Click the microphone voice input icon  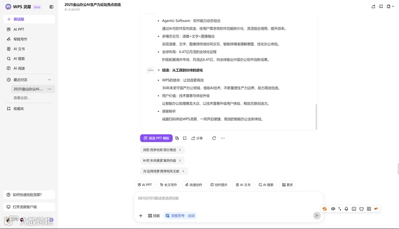(x=346, y=209)
